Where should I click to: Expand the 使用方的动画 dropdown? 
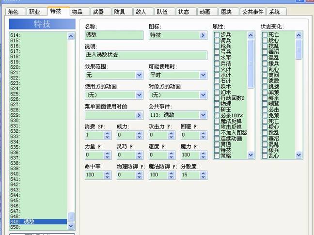click(x=139, y=95)
